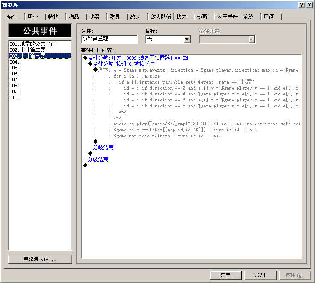Screen dimensions: 315x283
Task: Select empty entry 008 in the list
Action: [40, 86]
